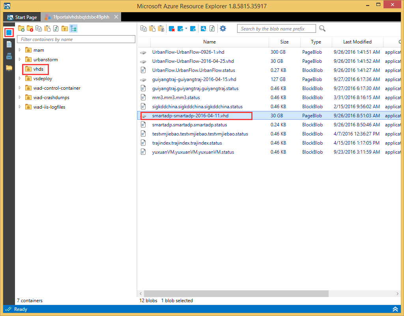Viewport: 404px width, 316px height.
Task: Click the Filter containers by name field
Action: tap(76, 39)
